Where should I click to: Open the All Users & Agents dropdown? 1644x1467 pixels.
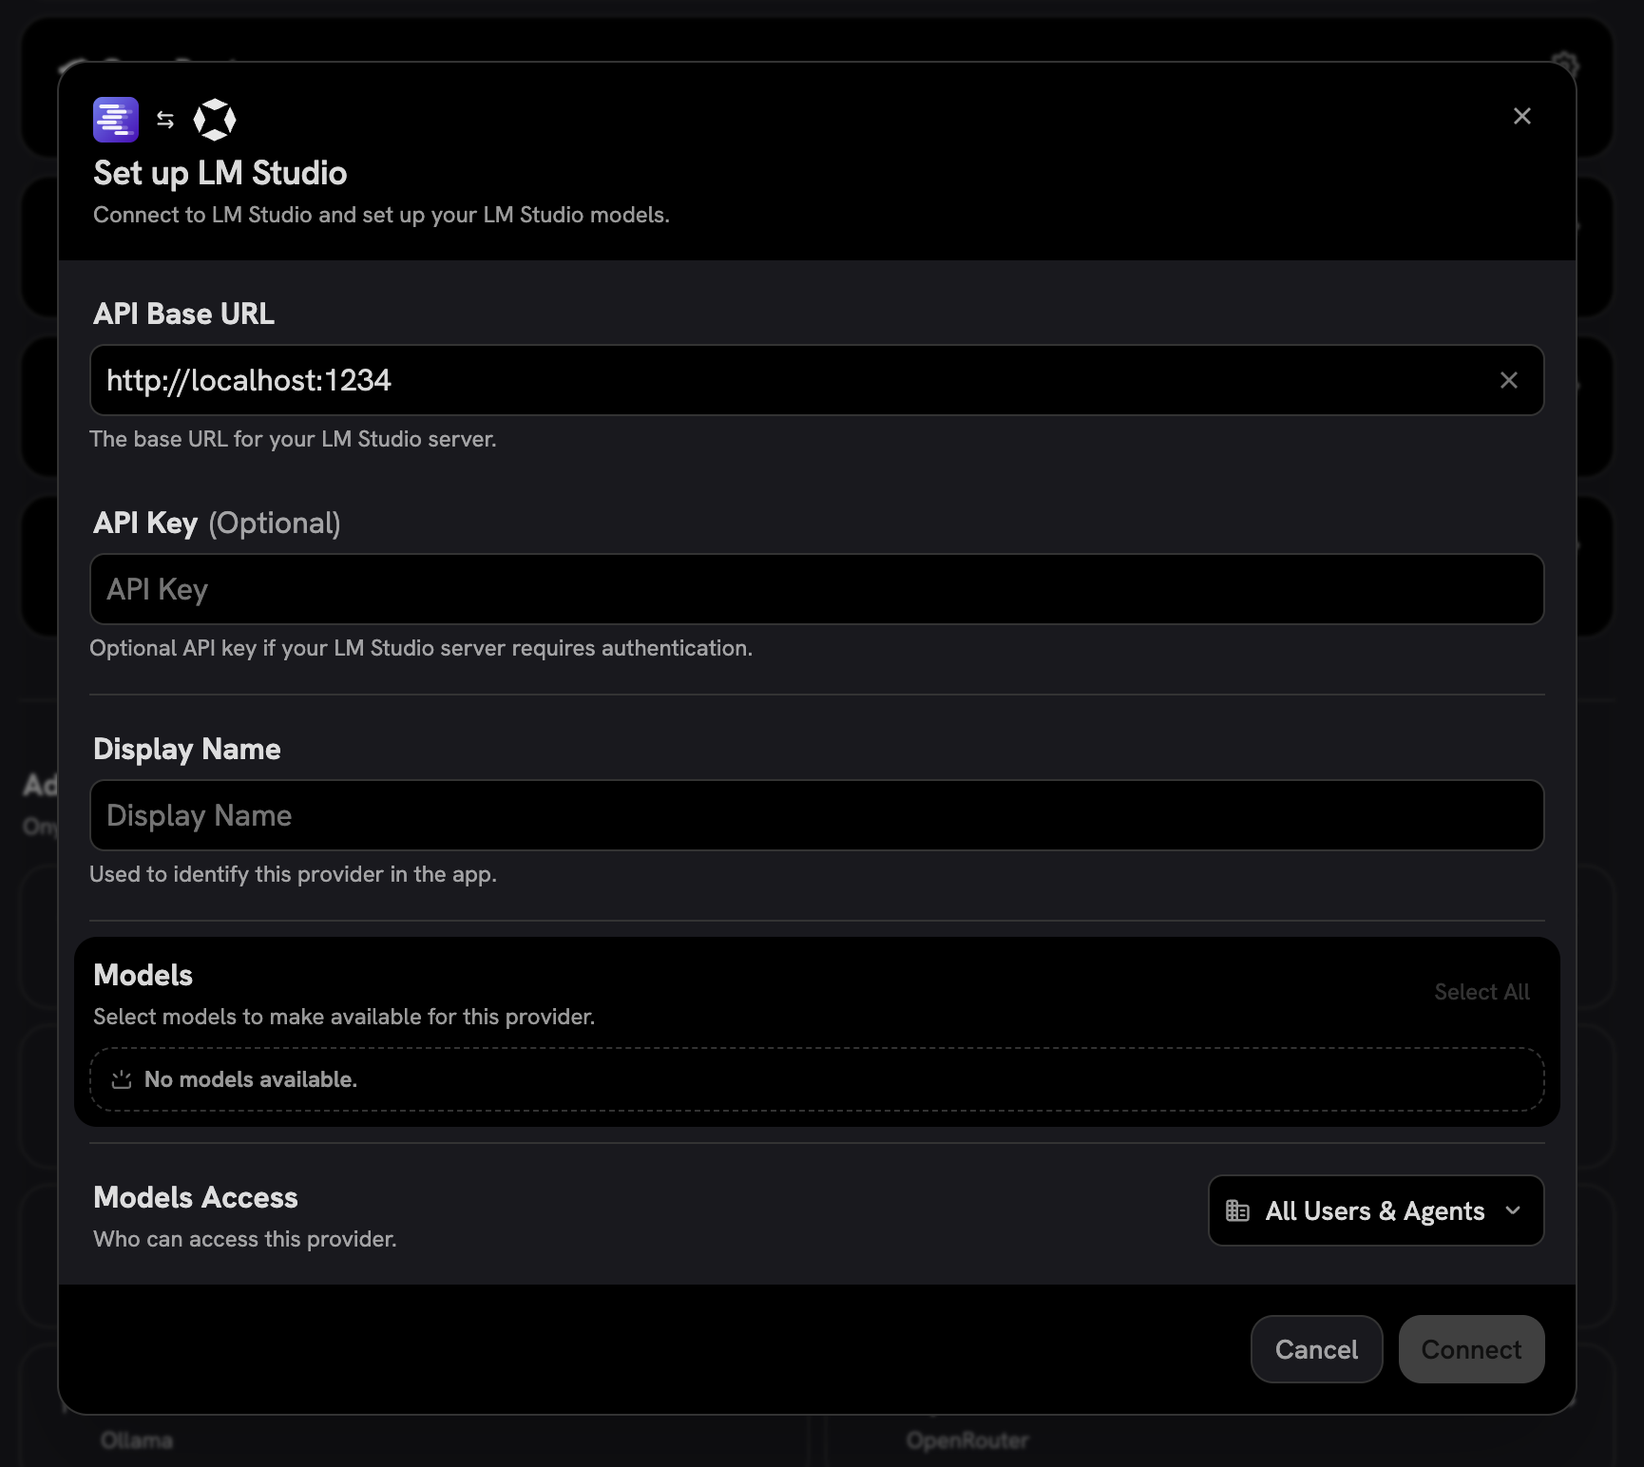pyautogui.click(x=1374, y=1210)
